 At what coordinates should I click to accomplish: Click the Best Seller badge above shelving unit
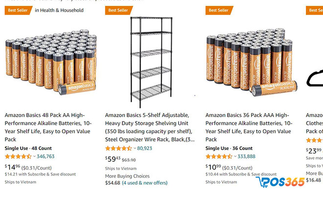[x=119, y=10]
